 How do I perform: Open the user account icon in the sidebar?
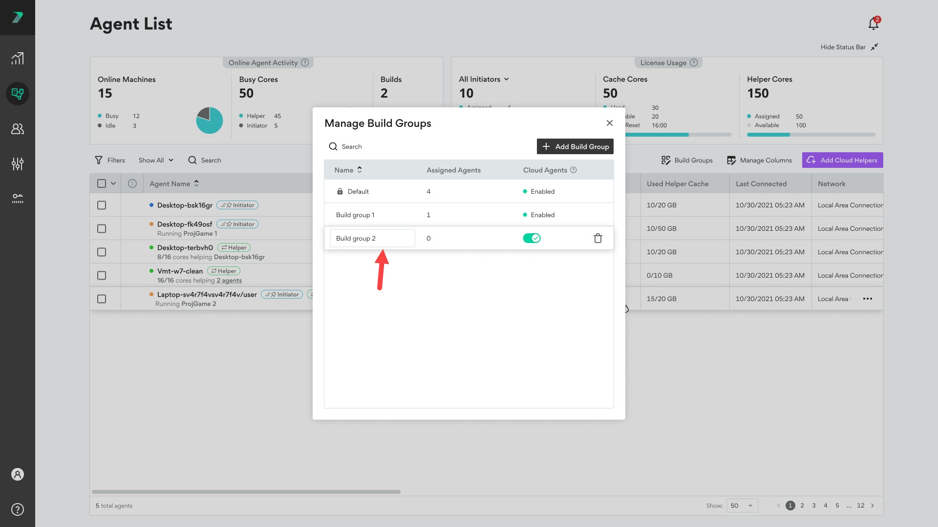coord(18,474)
